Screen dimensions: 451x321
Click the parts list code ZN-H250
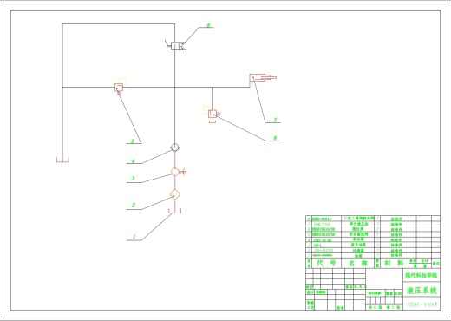coord(324,251)
